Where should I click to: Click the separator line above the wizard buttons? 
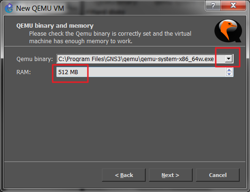click(125, 161)
